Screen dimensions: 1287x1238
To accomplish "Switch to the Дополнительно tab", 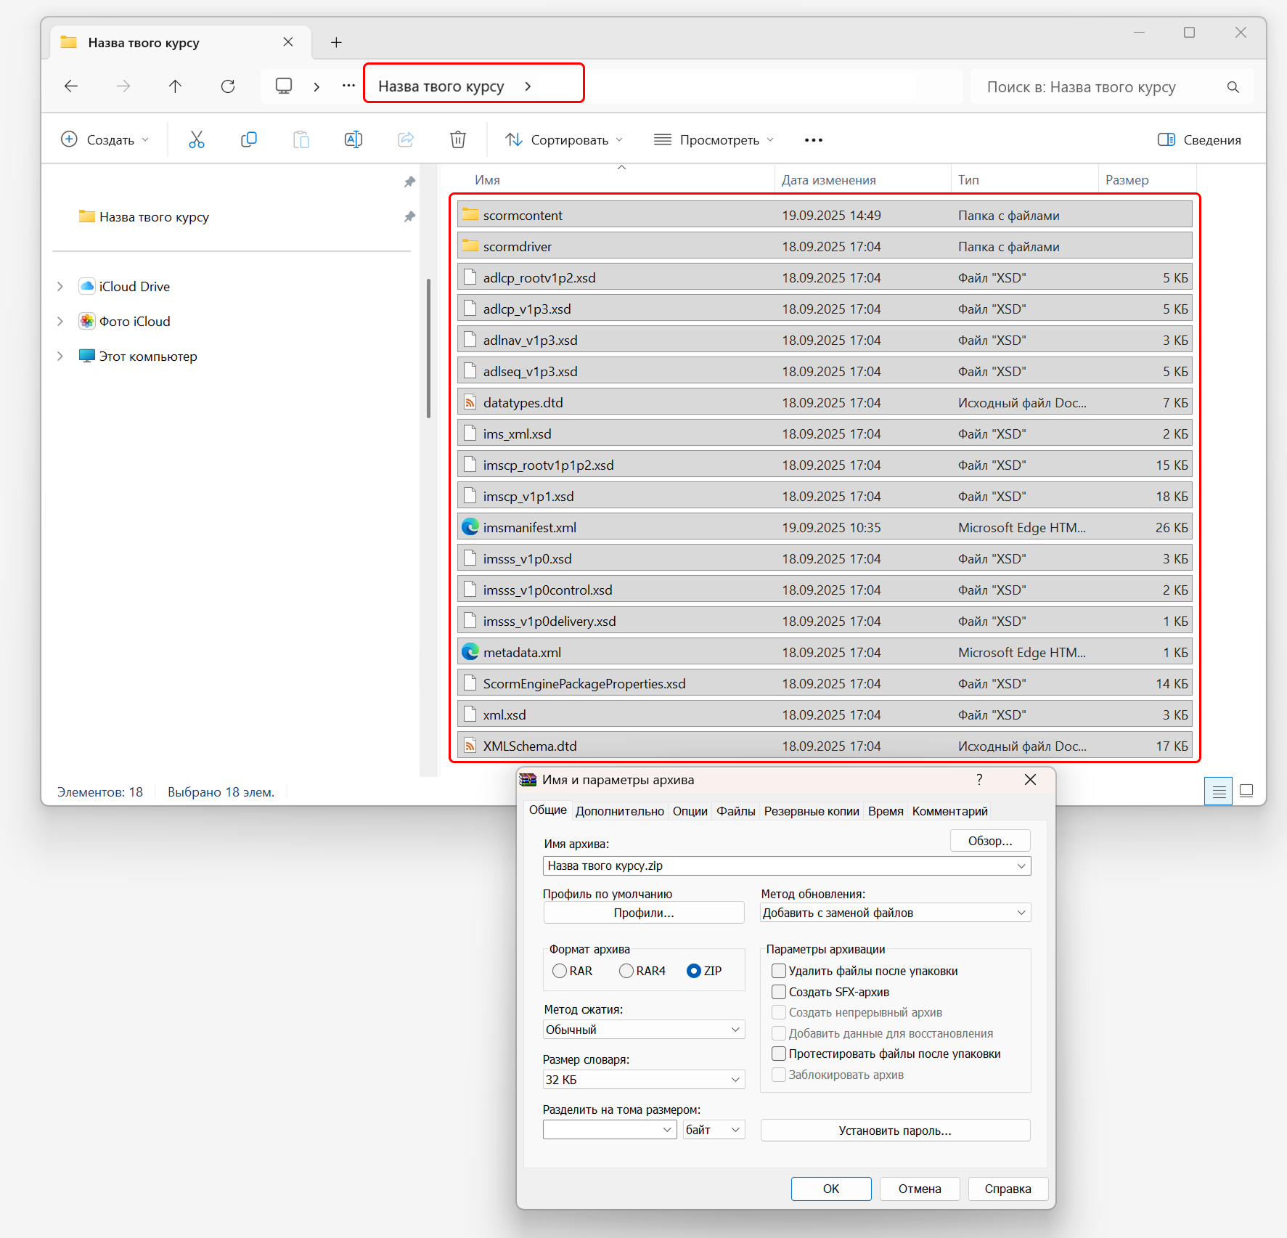I will click(x=619, y=811).
